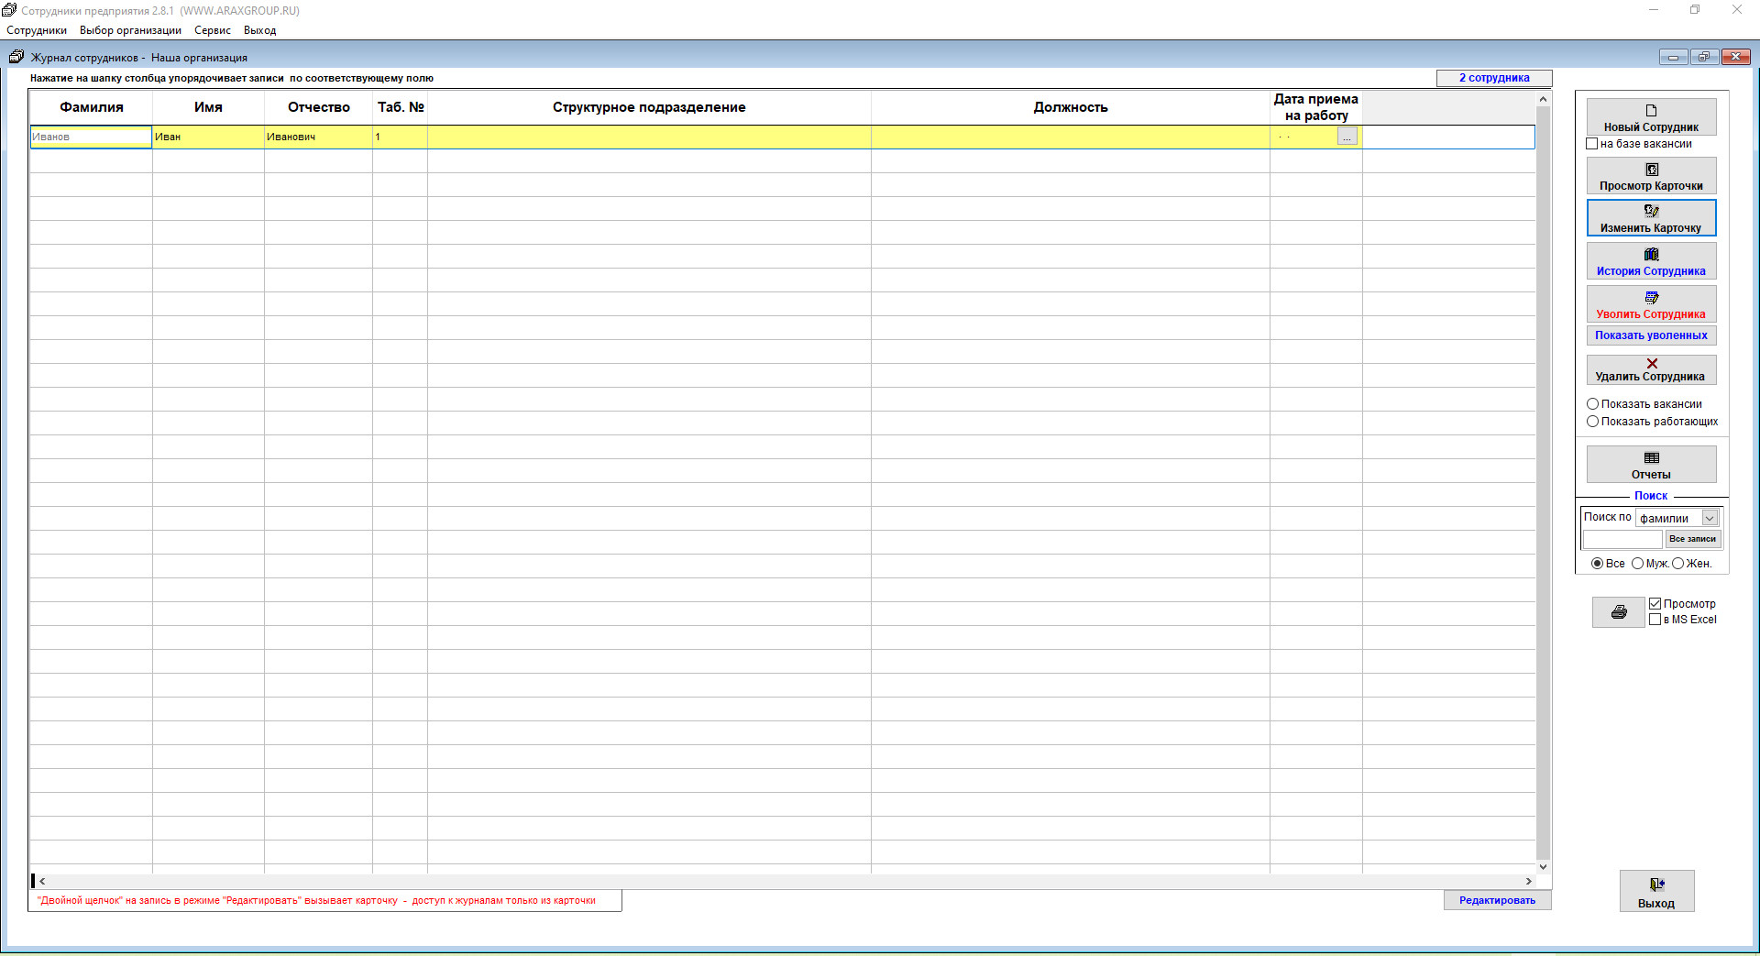Click horizontal scrollbar right arrow
Viewport: 1760px width, 956px height.
[x=1528, y=881]
